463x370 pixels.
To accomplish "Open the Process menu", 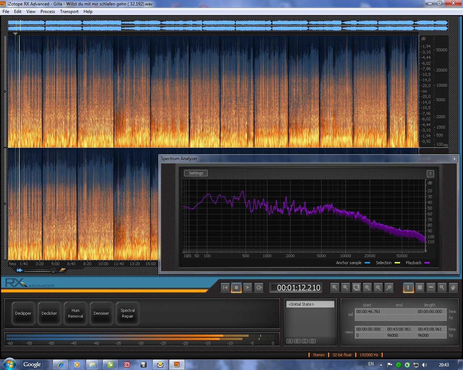I will 48,12.
